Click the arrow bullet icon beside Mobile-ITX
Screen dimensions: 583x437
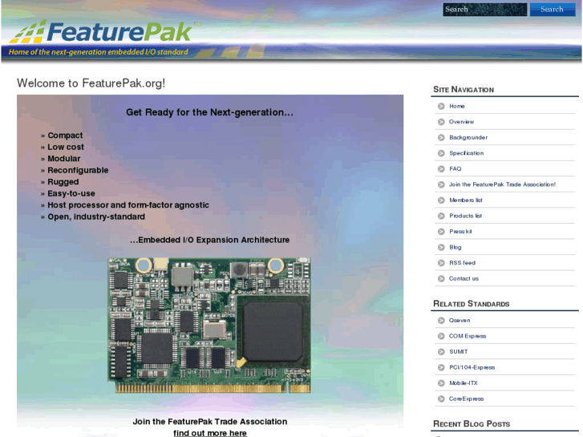(441, 383)
